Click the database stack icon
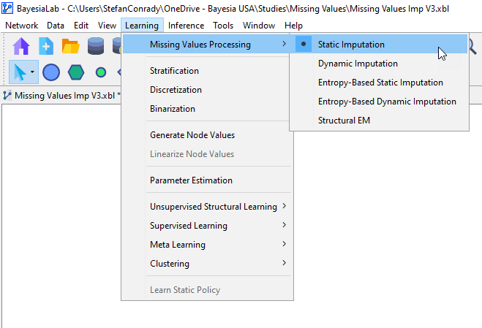 click(96, 46)
